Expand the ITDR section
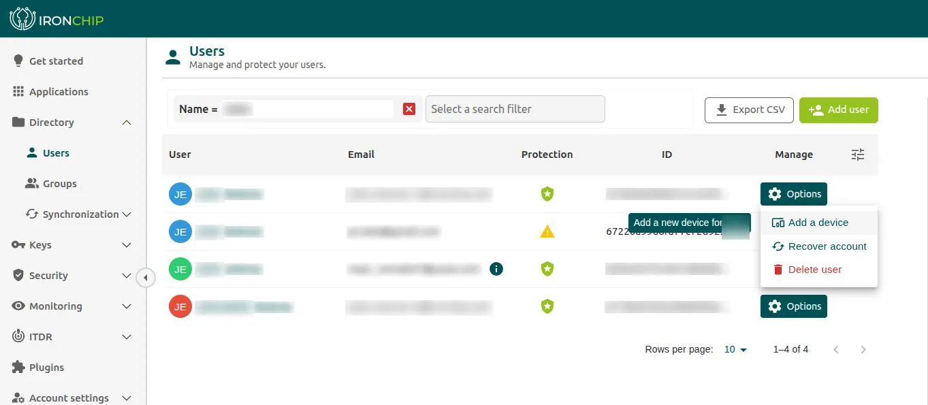928x405 pixels. click(127, 337)
